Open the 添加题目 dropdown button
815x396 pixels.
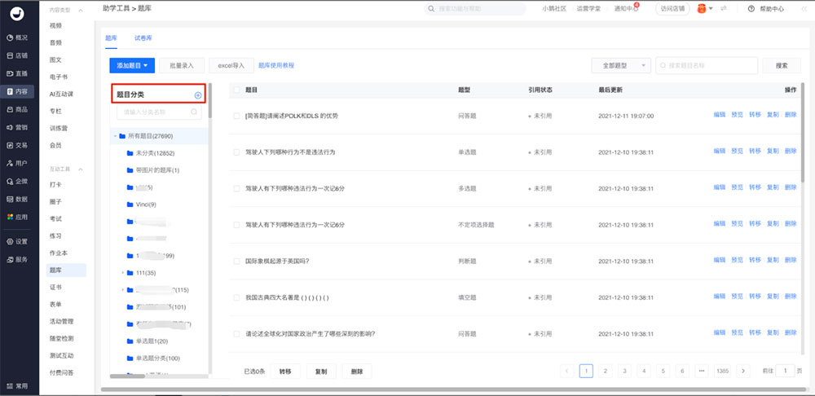[132, 65]
